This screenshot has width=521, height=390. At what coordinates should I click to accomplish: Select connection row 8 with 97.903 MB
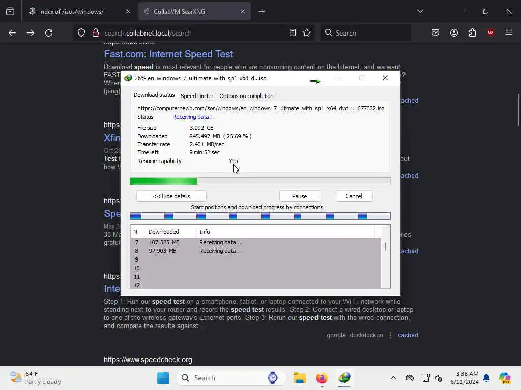[255, 251]
